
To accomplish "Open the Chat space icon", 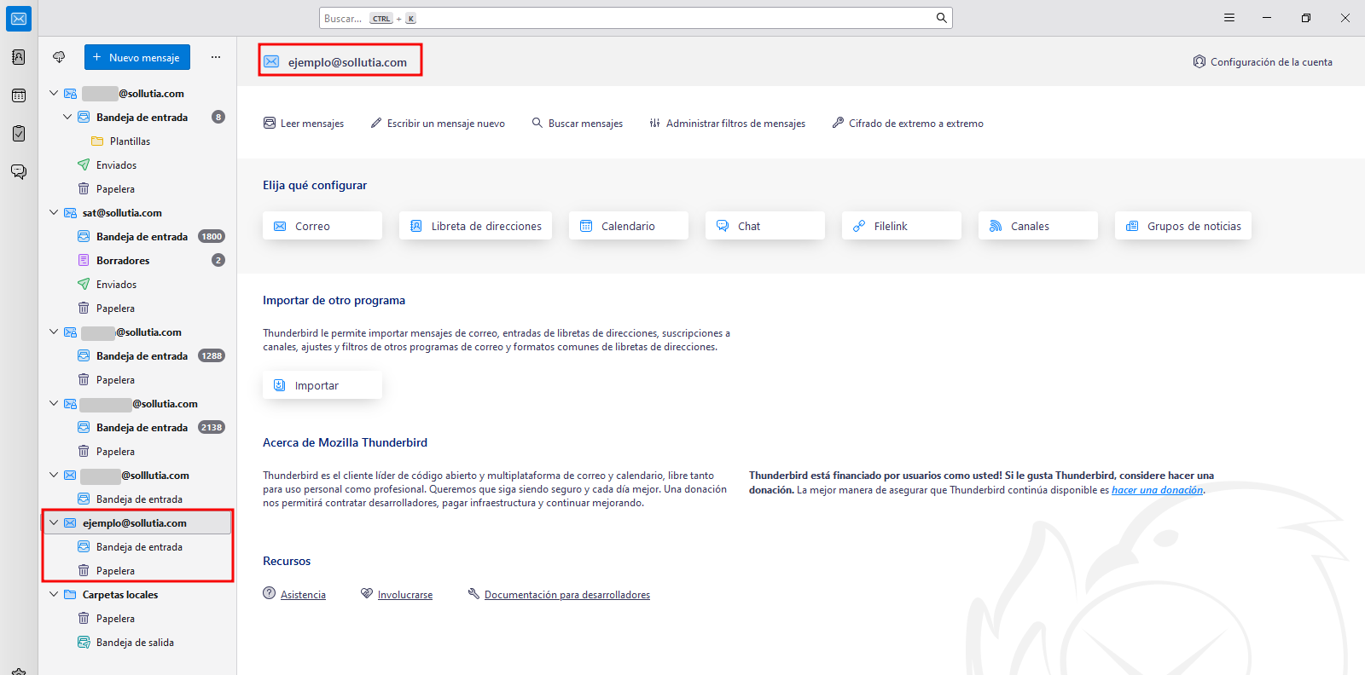I will point(19,172).
